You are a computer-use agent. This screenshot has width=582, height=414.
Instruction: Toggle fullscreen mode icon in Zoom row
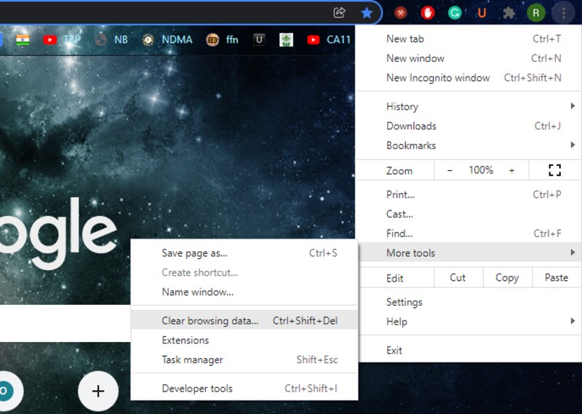554,170
